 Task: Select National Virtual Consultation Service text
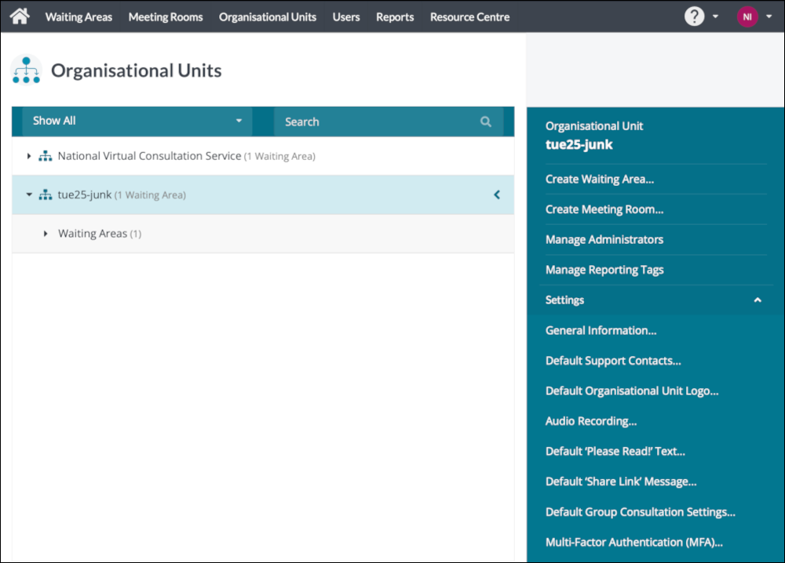point(149,156)
